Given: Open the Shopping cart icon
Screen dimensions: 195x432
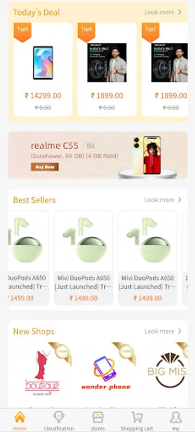Looking at the screenshot, I should [137, 417].
